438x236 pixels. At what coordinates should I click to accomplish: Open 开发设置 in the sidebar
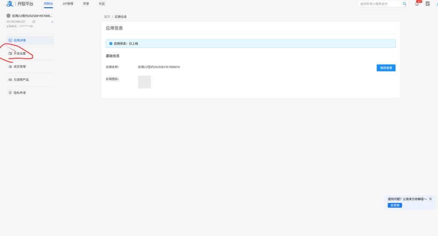pyautogui.click(x=20, y=54)
